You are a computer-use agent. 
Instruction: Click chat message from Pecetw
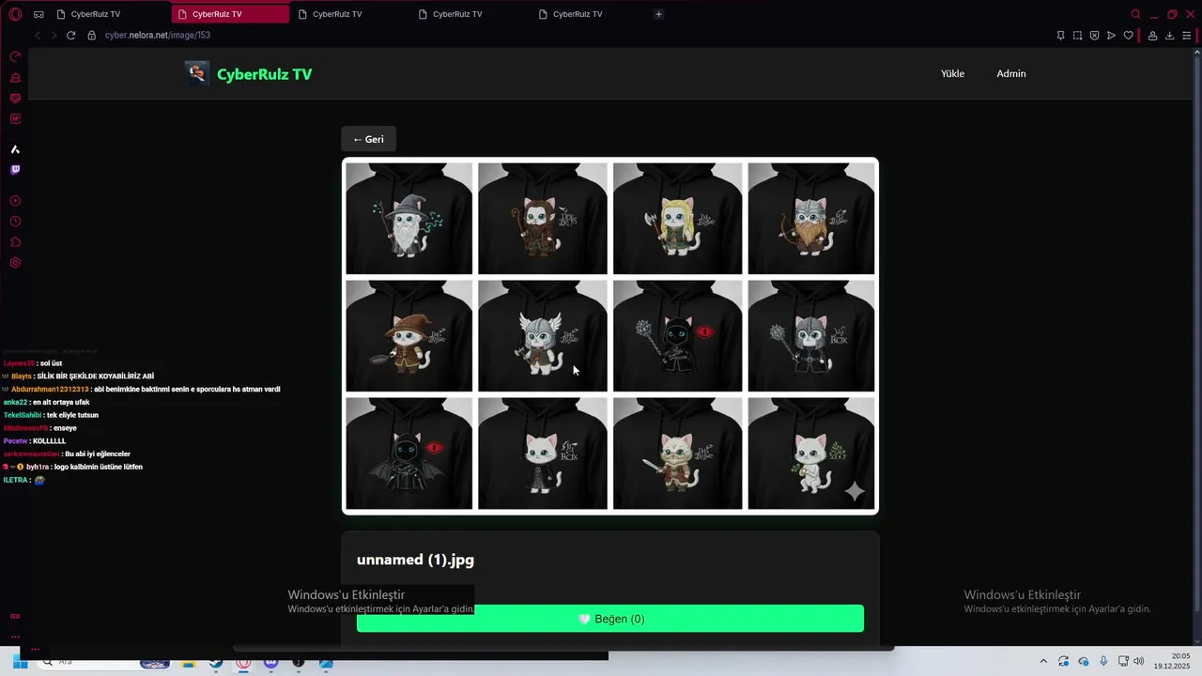(35, 440)
